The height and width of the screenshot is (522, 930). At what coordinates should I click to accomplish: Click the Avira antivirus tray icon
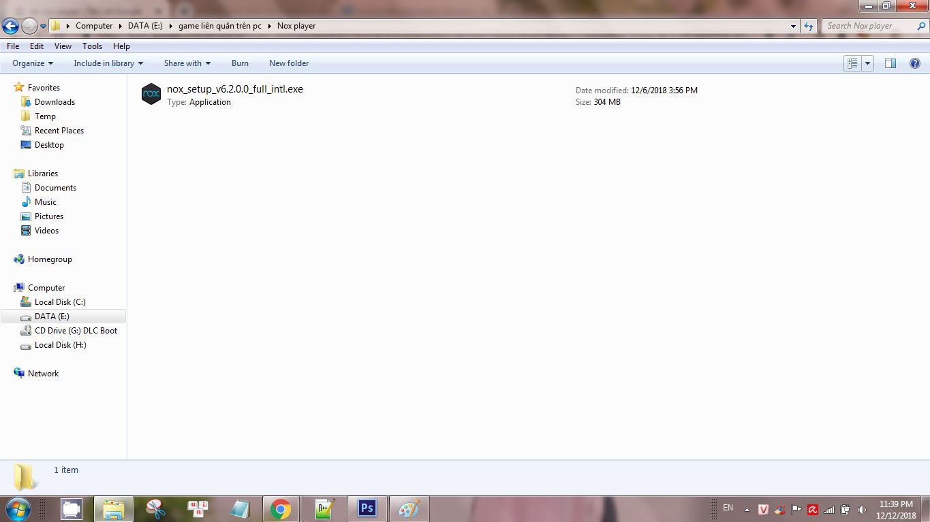[x=812, y=509]
